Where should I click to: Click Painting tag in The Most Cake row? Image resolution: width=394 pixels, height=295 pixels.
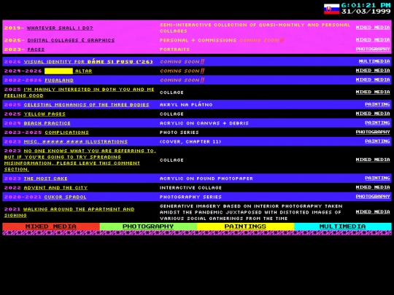[x=377, y=178]
